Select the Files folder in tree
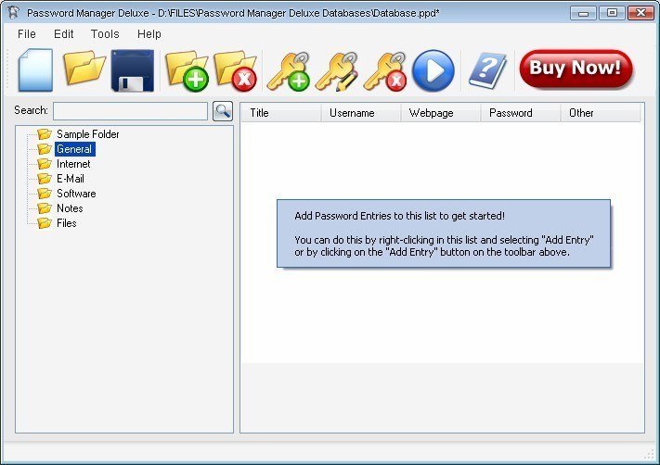 point(67,223)
